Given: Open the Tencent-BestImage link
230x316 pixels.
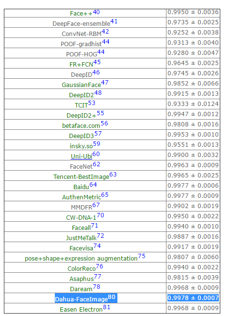Looking at the screenshot, I should coord(82,177).
